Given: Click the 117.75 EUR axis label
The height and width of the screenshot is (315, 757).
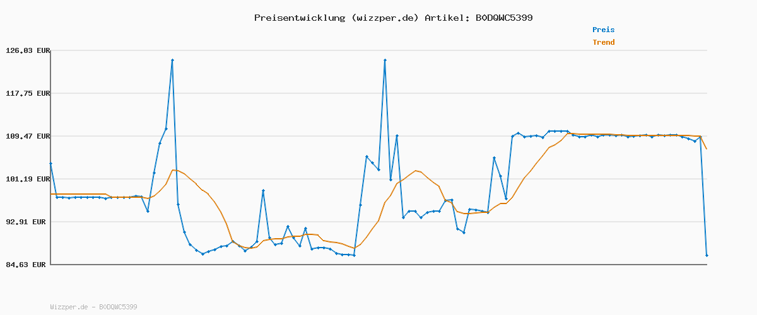Looking at the screenshot, I should point(27,93).
